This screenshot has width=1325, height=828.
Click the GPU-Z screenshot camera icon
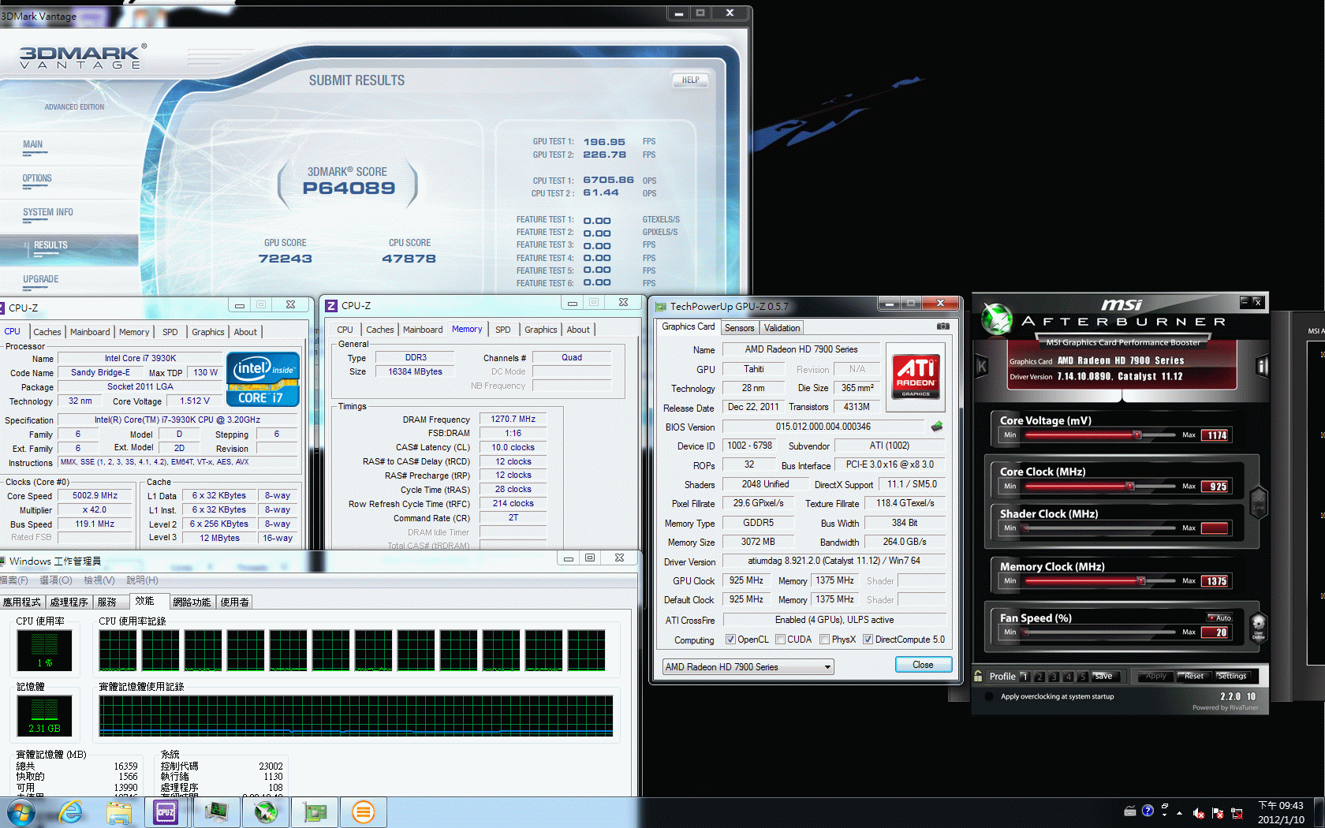942,326
